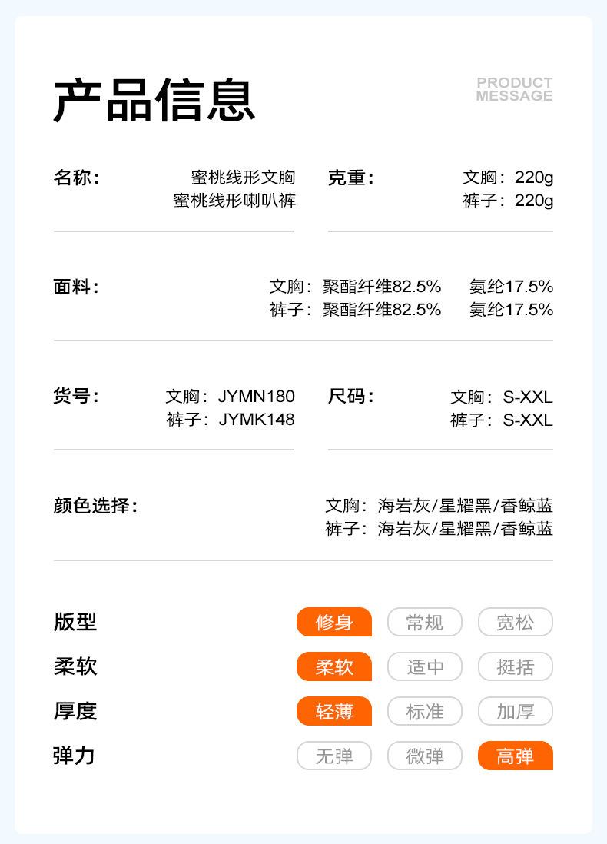Click the bra item number JYMN180

tap(256, 397)
